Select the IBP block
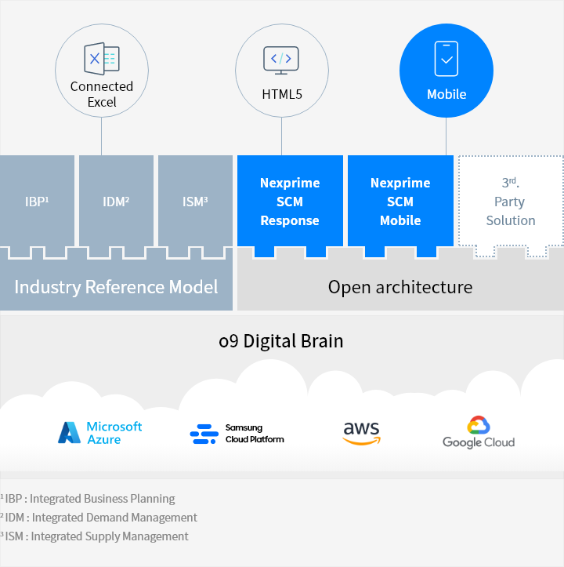 [37, 202]
